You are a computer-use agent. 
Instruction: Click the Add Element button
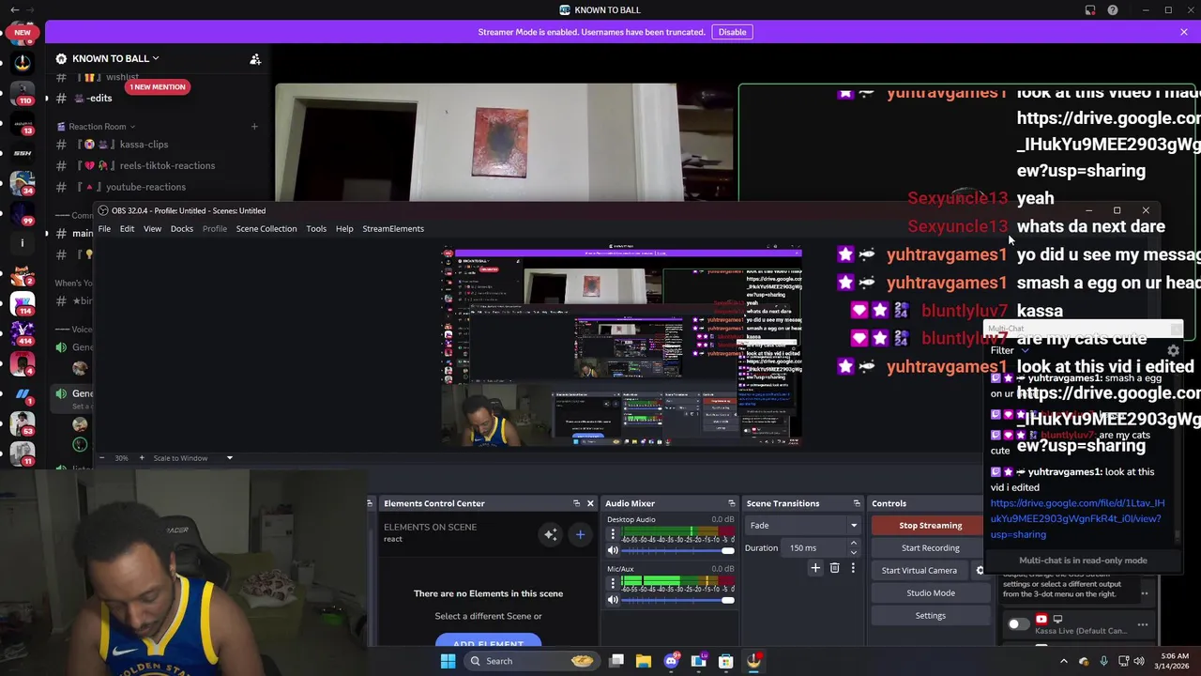(x=488, y=642)
